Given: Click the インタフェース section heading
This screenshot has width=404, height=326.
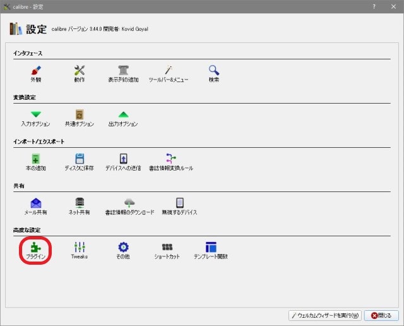Looking at the screenshot, I should point(28,54).
